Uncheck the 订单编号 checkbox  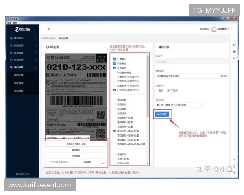tap(115, 59)
